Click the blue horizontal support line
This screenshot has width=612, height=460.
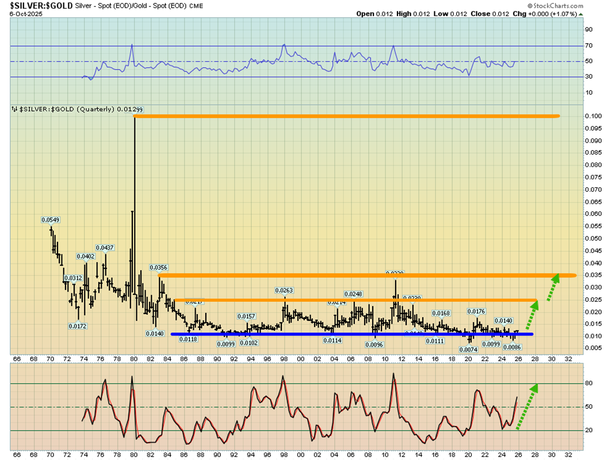352,334
